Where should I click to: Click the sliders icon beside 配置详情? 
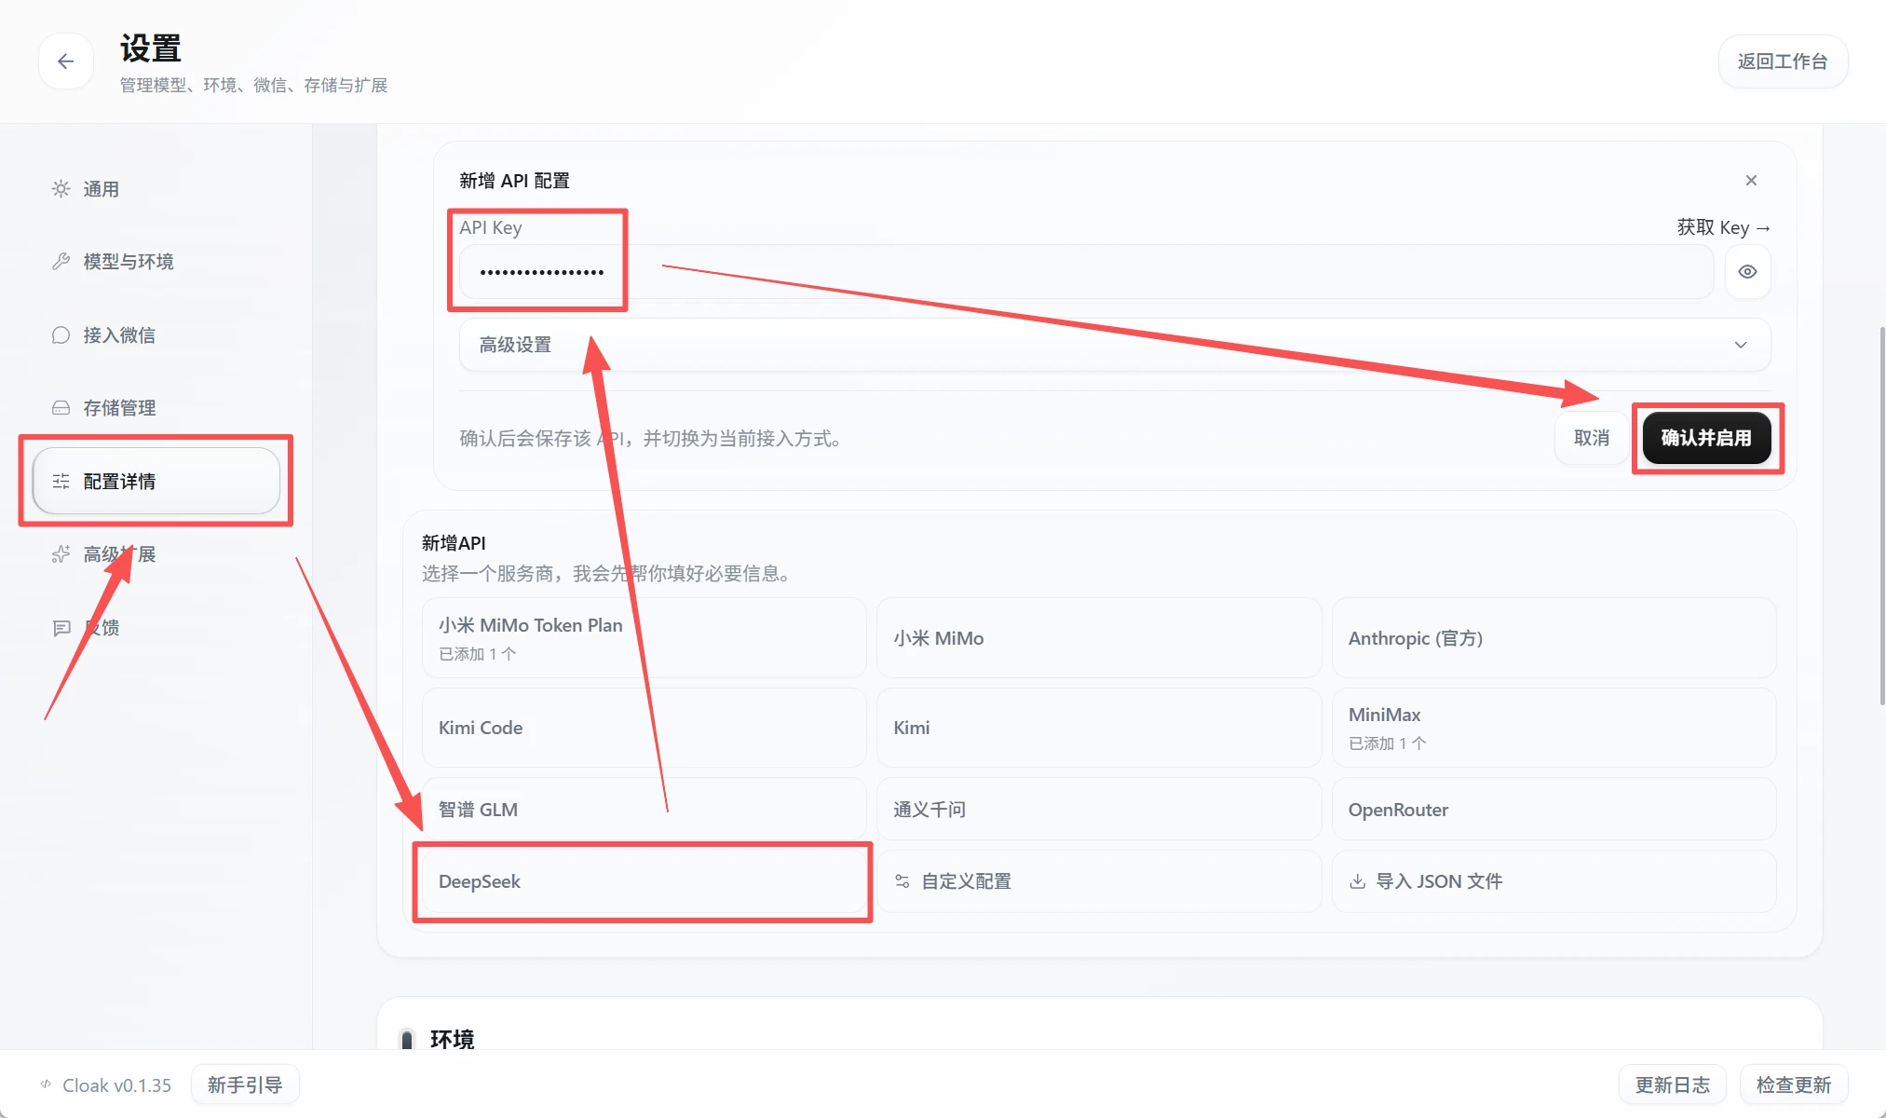click(61, 481)
